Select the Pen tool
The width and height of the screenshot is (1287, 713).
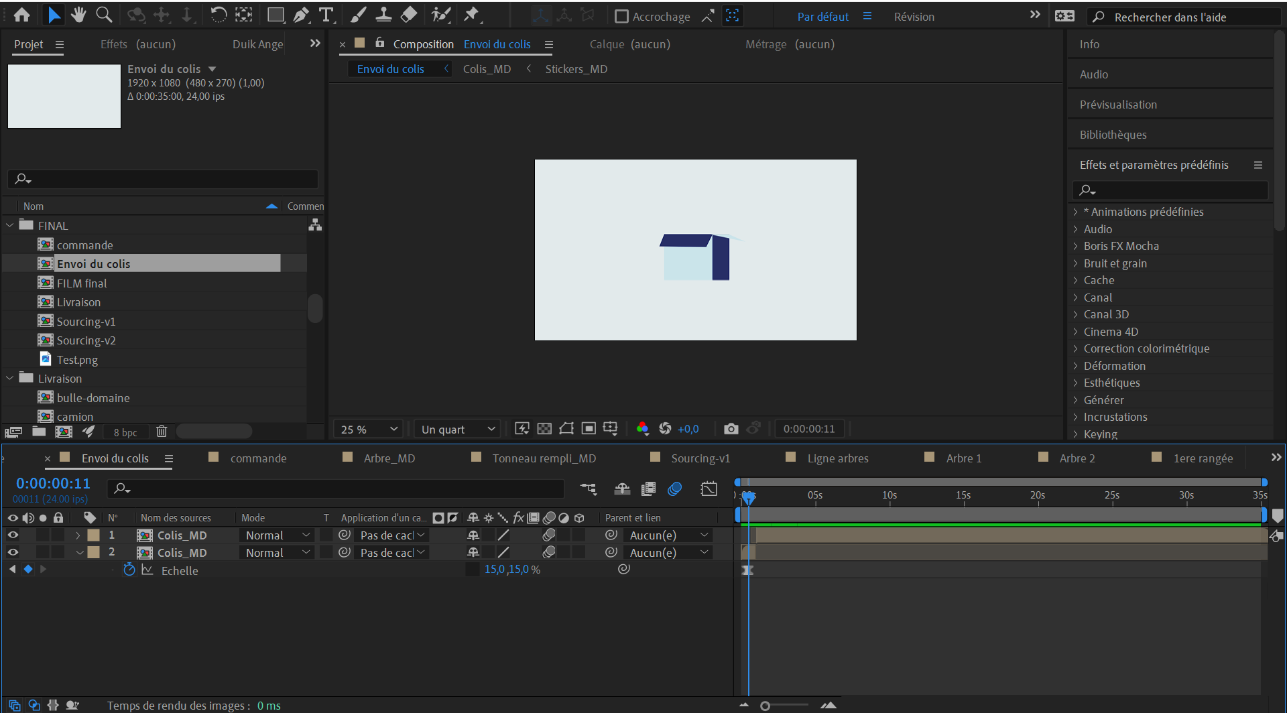coord(301,15)
